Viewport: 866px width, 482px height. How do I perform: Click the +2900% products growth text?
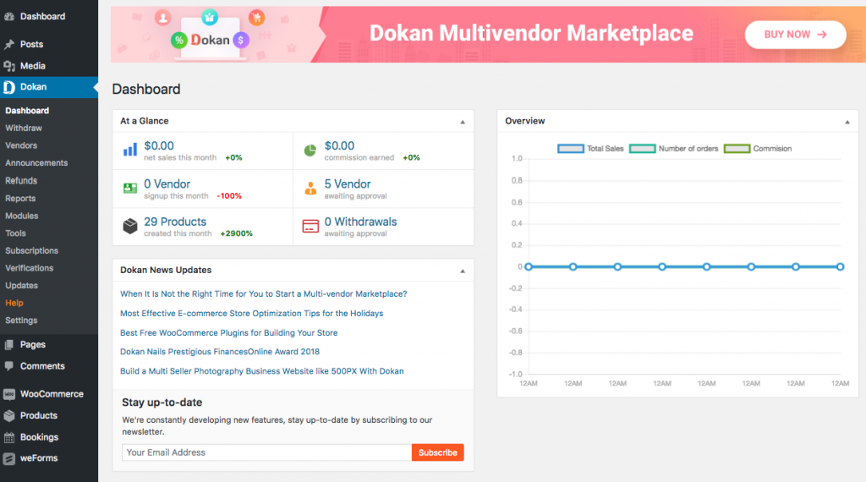coord(237,233)
